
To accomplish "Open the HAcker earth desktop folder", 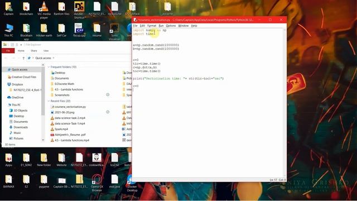I will 44,30.
